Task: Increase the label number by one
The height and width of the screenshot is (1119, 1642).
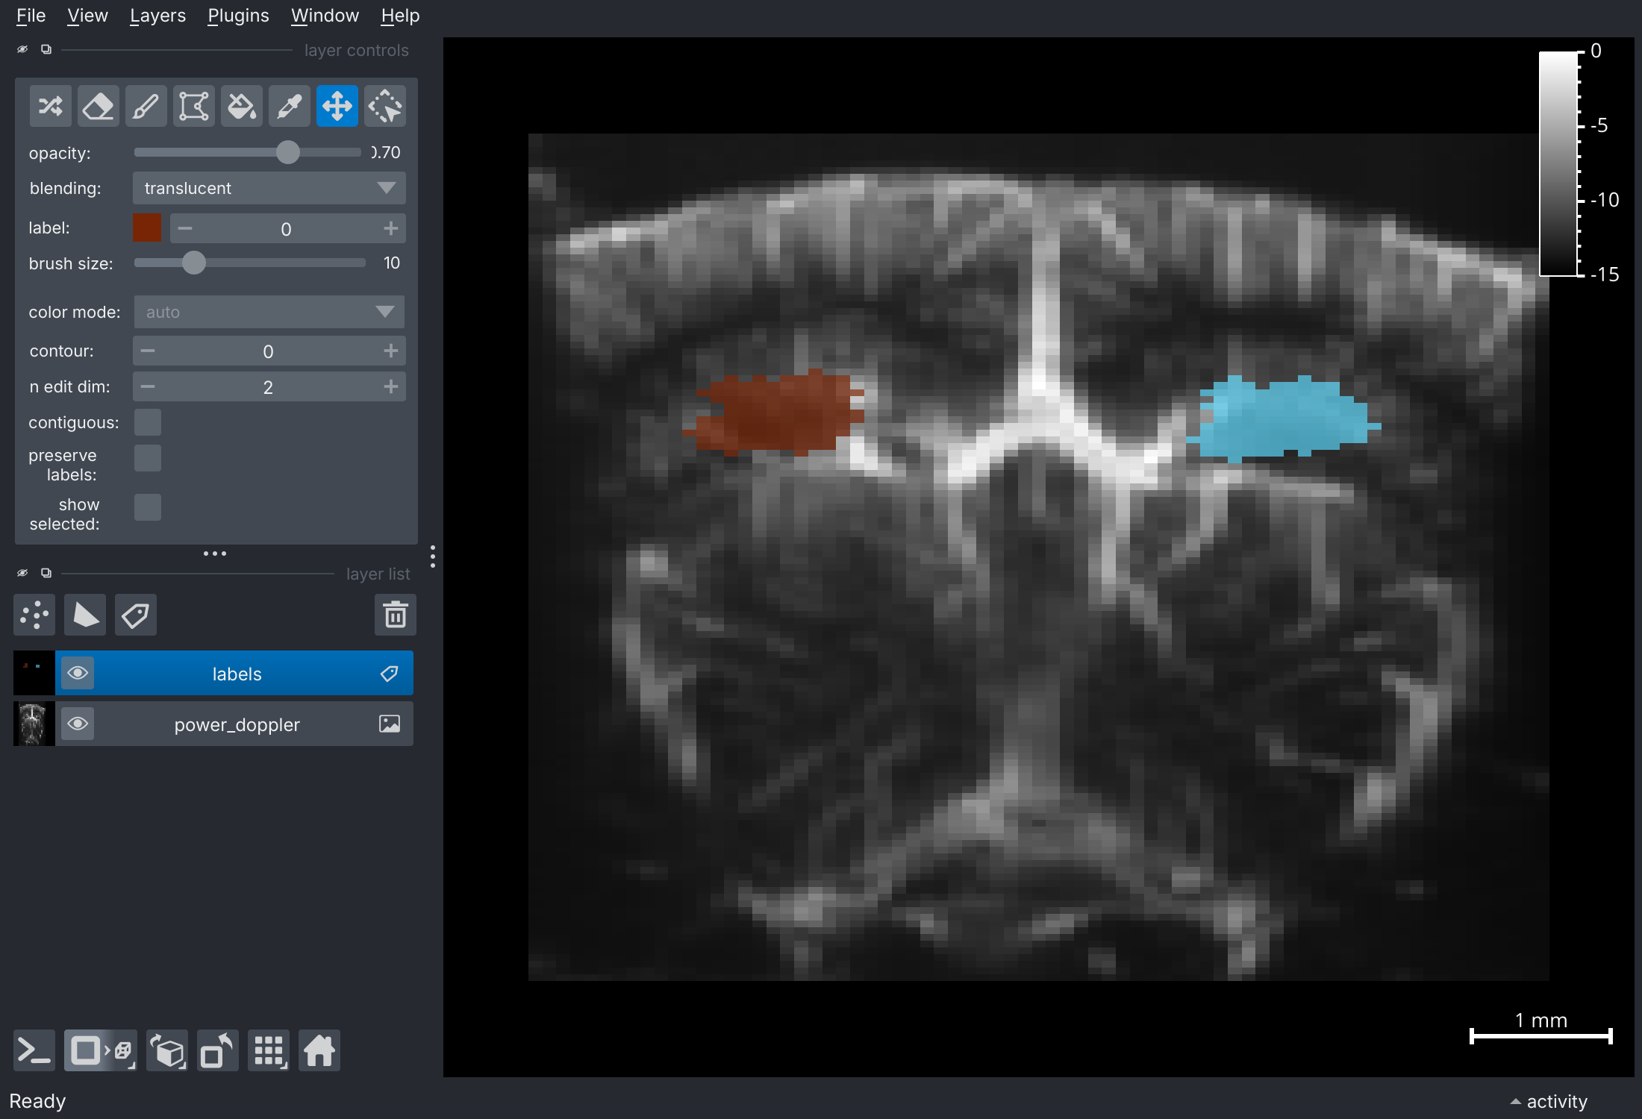Action: tap(390, 228)
